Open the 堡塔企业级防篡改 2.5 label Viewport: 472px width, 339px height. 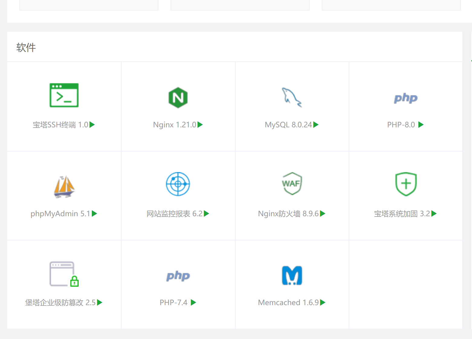click(60, 302)
